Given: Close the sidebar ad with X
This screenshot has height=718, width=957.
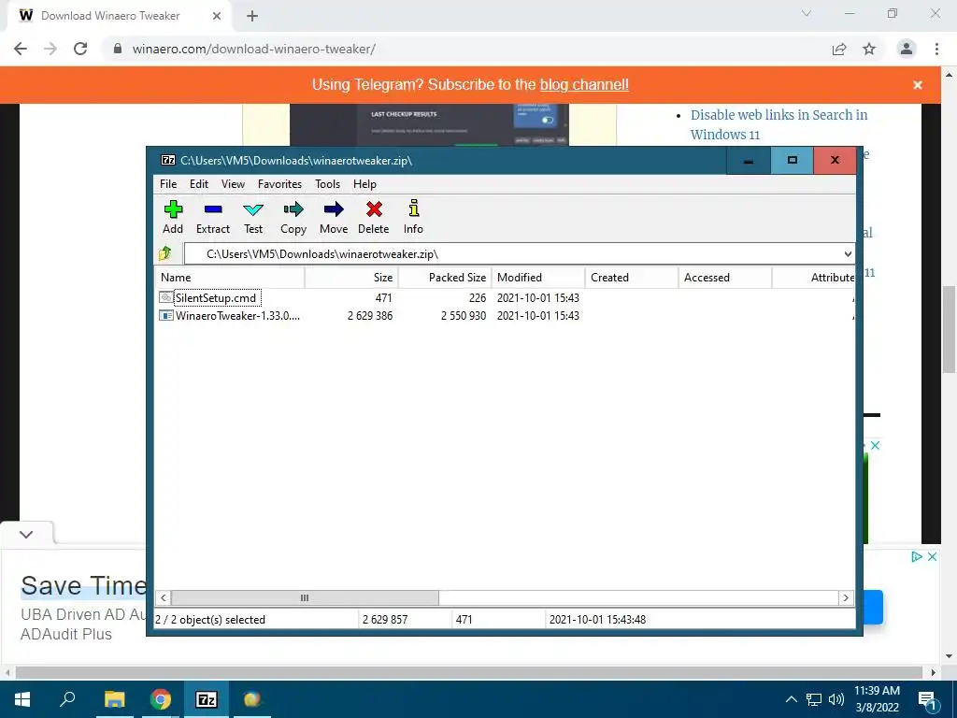Looking at the screenshot, I should 875,446.
